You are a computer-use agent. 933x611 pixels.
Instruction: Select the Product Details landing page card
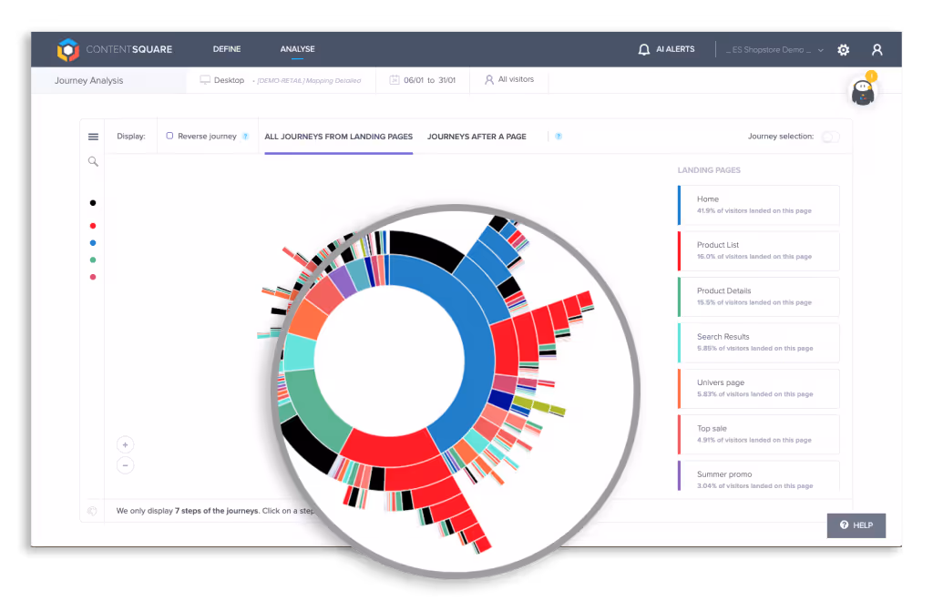[x=759, y=297]
